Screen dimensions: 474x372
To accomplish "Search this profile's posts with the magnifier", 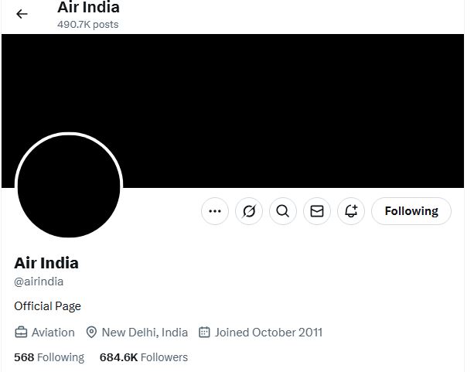I will (282, 211).
